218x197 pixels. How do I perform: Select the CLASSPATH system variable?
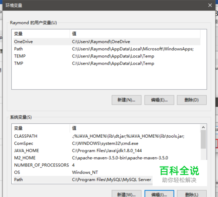(x=107, y=136)
